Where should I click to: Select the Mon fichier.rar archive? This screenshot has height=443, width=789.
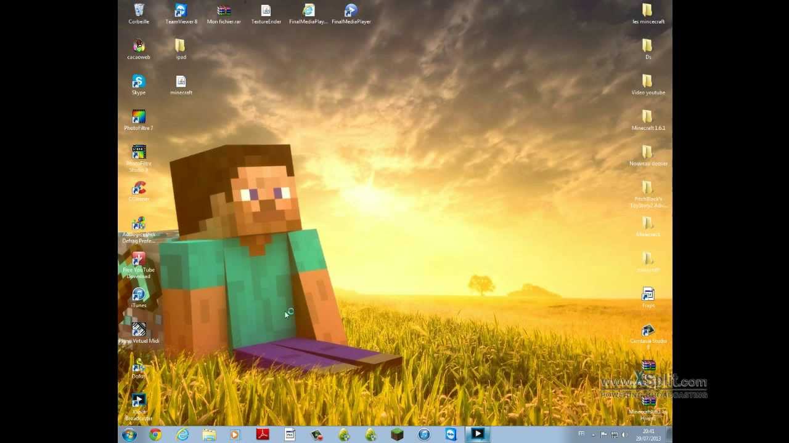[x=224, y=14]
